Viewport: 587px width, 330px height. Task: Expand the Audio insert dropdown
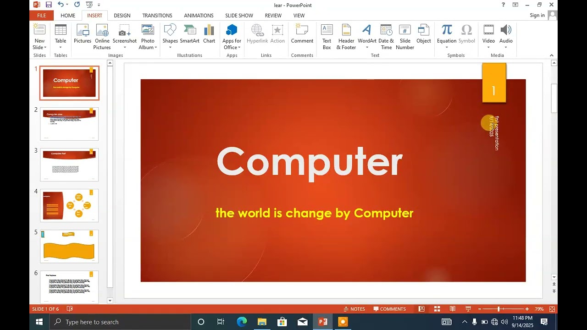pyautogui.click(x=506, y=47)
